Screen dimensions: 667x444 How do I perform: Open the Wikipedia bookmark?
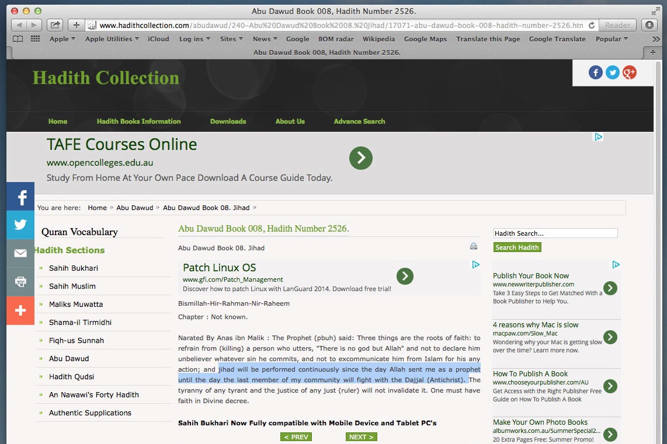pos(378,39)
